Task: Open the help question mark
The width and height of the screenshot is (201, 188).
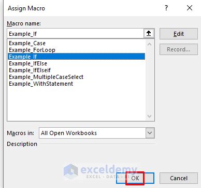Action: pyautogui.click(x=166, y=8)
